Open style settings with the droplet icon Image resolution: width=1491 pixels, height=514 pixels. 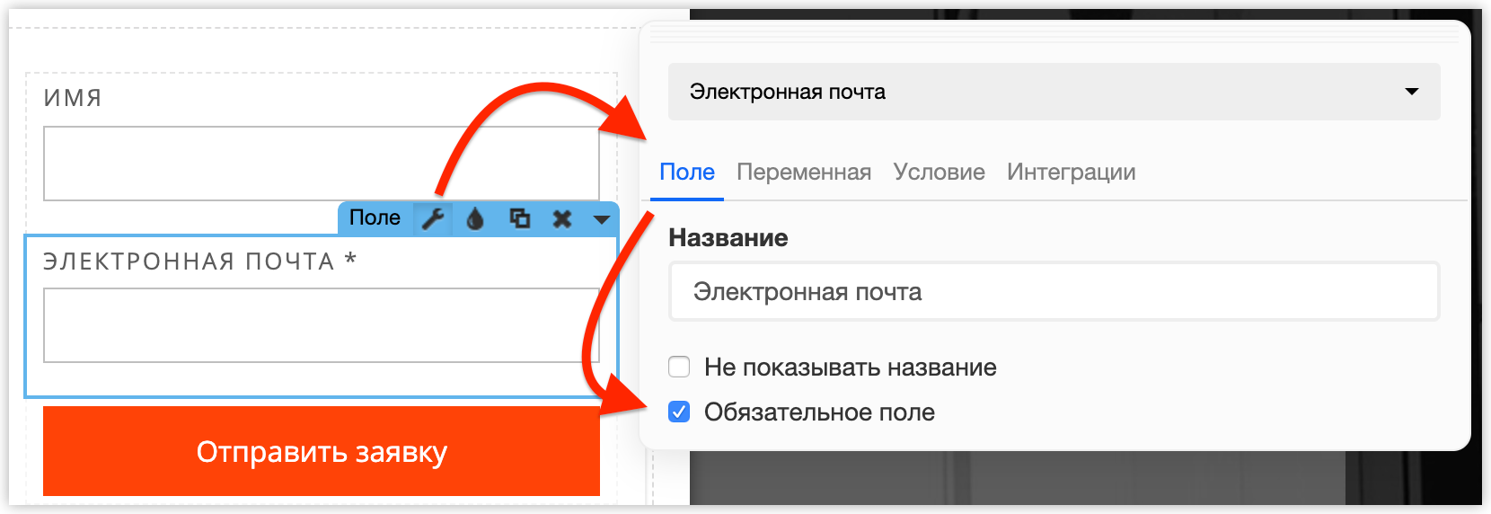475,218
